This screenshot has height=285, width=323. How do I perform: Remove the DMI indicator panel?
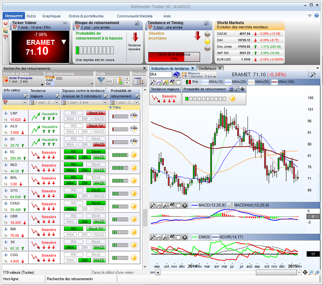[185, 237]
